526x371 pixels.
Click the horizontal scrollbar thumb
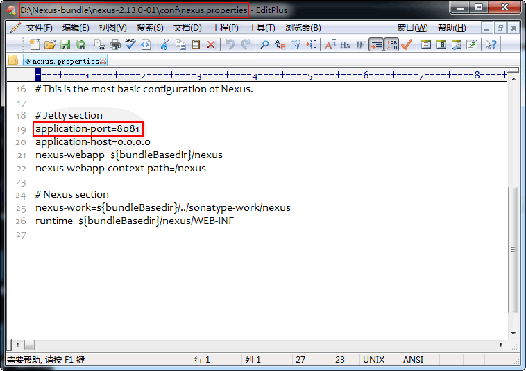point(29,345)
